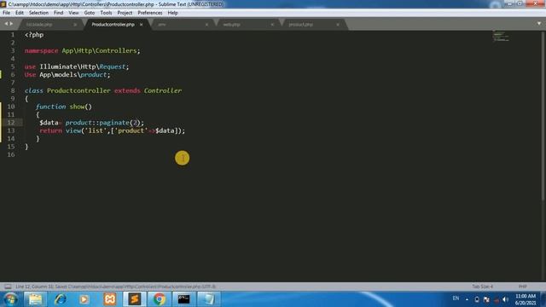Image resolution: width=546 pixels, height=307 pixels.
Task: Open the volume speaker tray icon
Action: 506,299
